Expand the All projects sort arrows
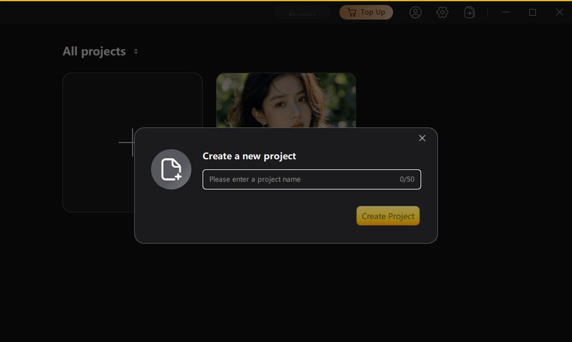 136,52
